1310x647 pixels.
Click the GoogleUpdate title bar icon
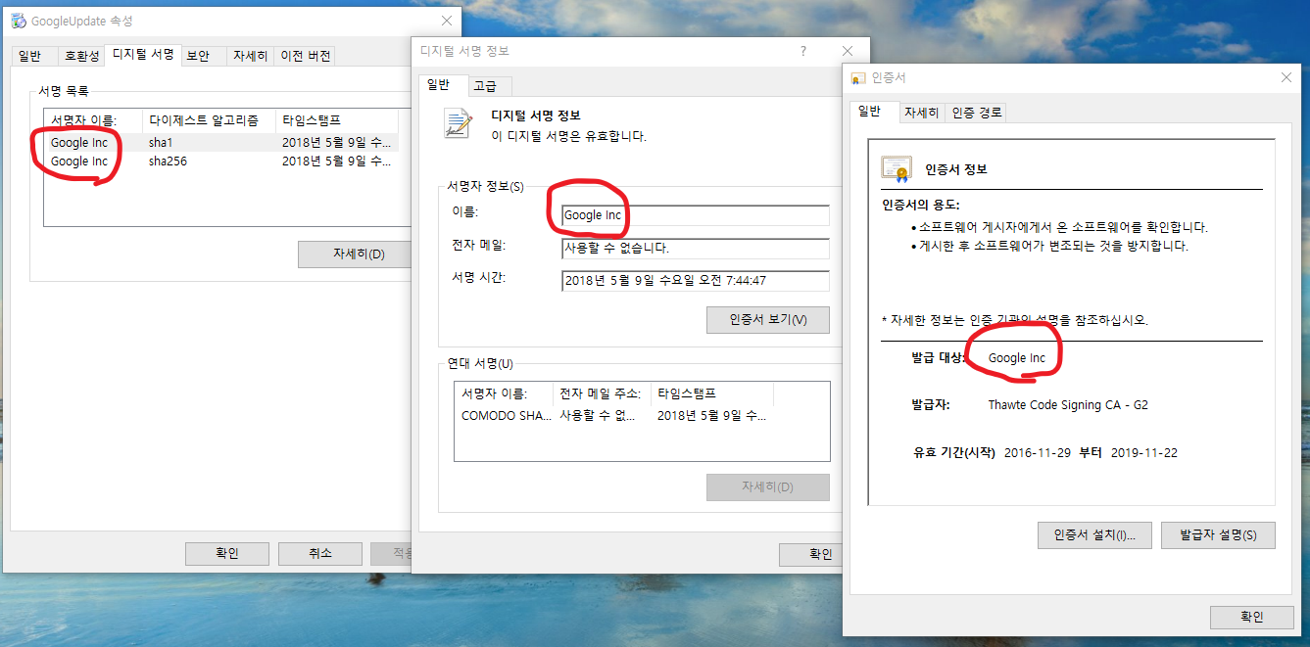19,21
